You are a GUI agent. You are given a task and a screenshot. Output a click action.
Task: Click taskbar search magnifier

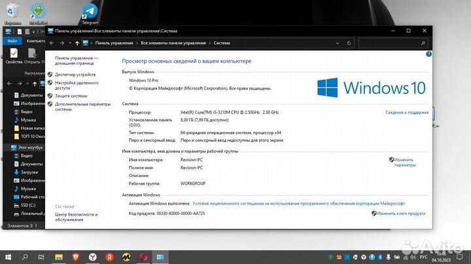pyautogui.click(x=25, y=257)
